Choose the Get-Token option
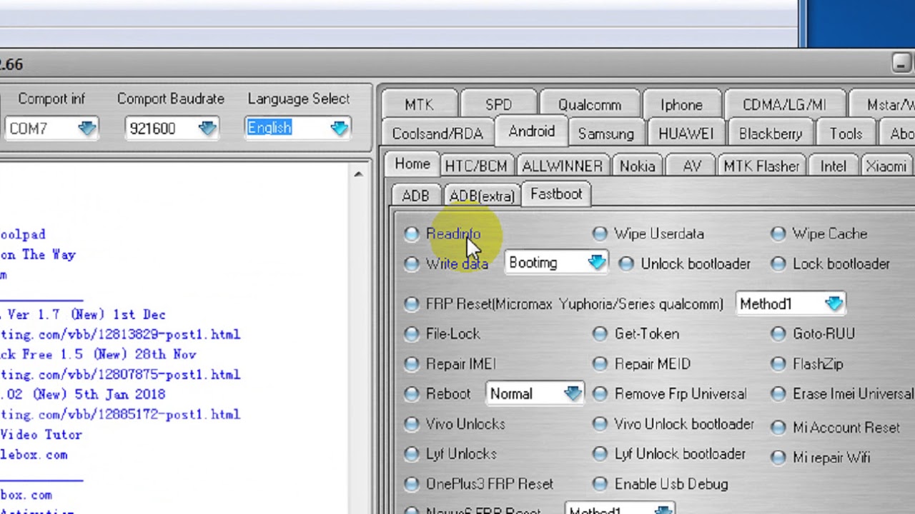Screen dimensions: 915x514 (600, 334)
